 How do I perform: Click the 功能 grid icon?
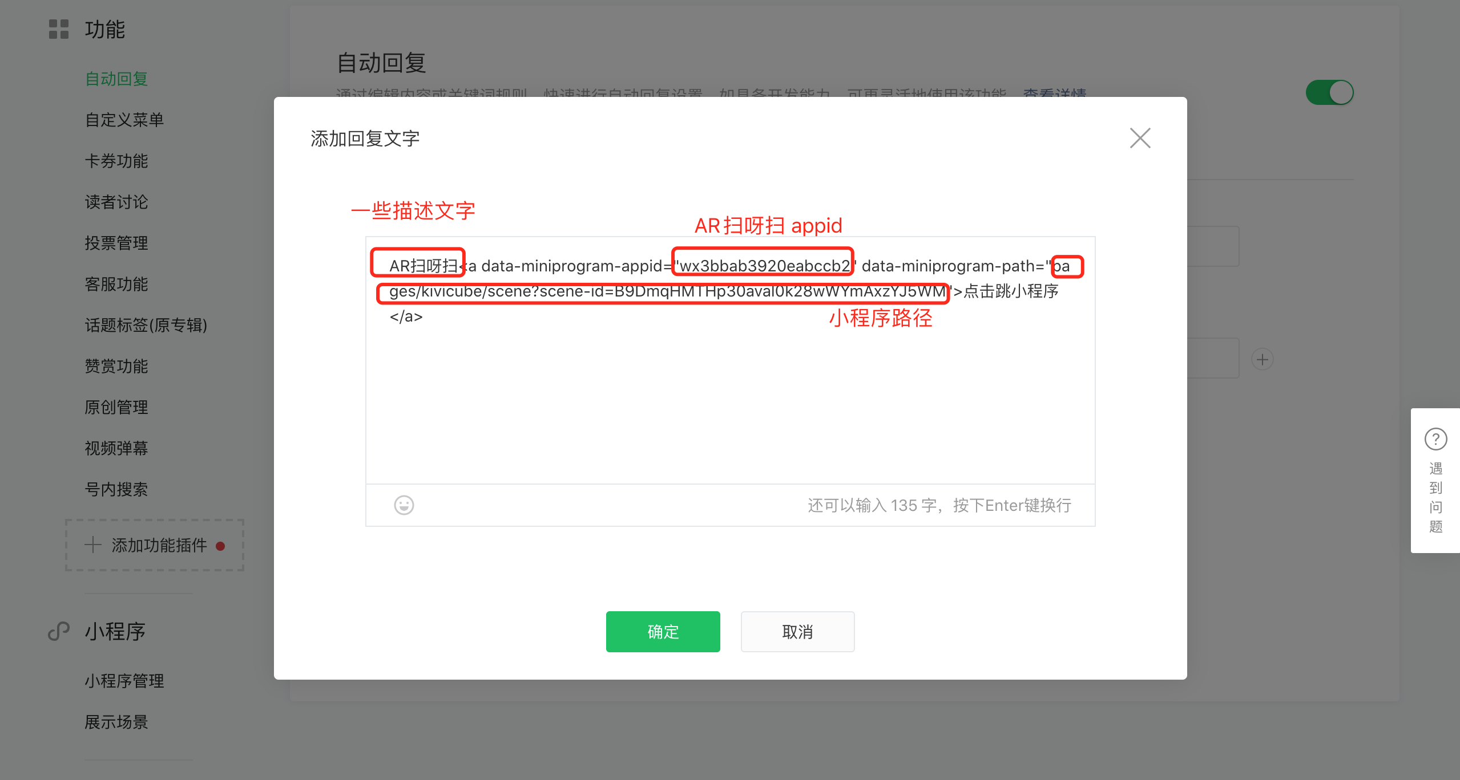tap(59, 29)
